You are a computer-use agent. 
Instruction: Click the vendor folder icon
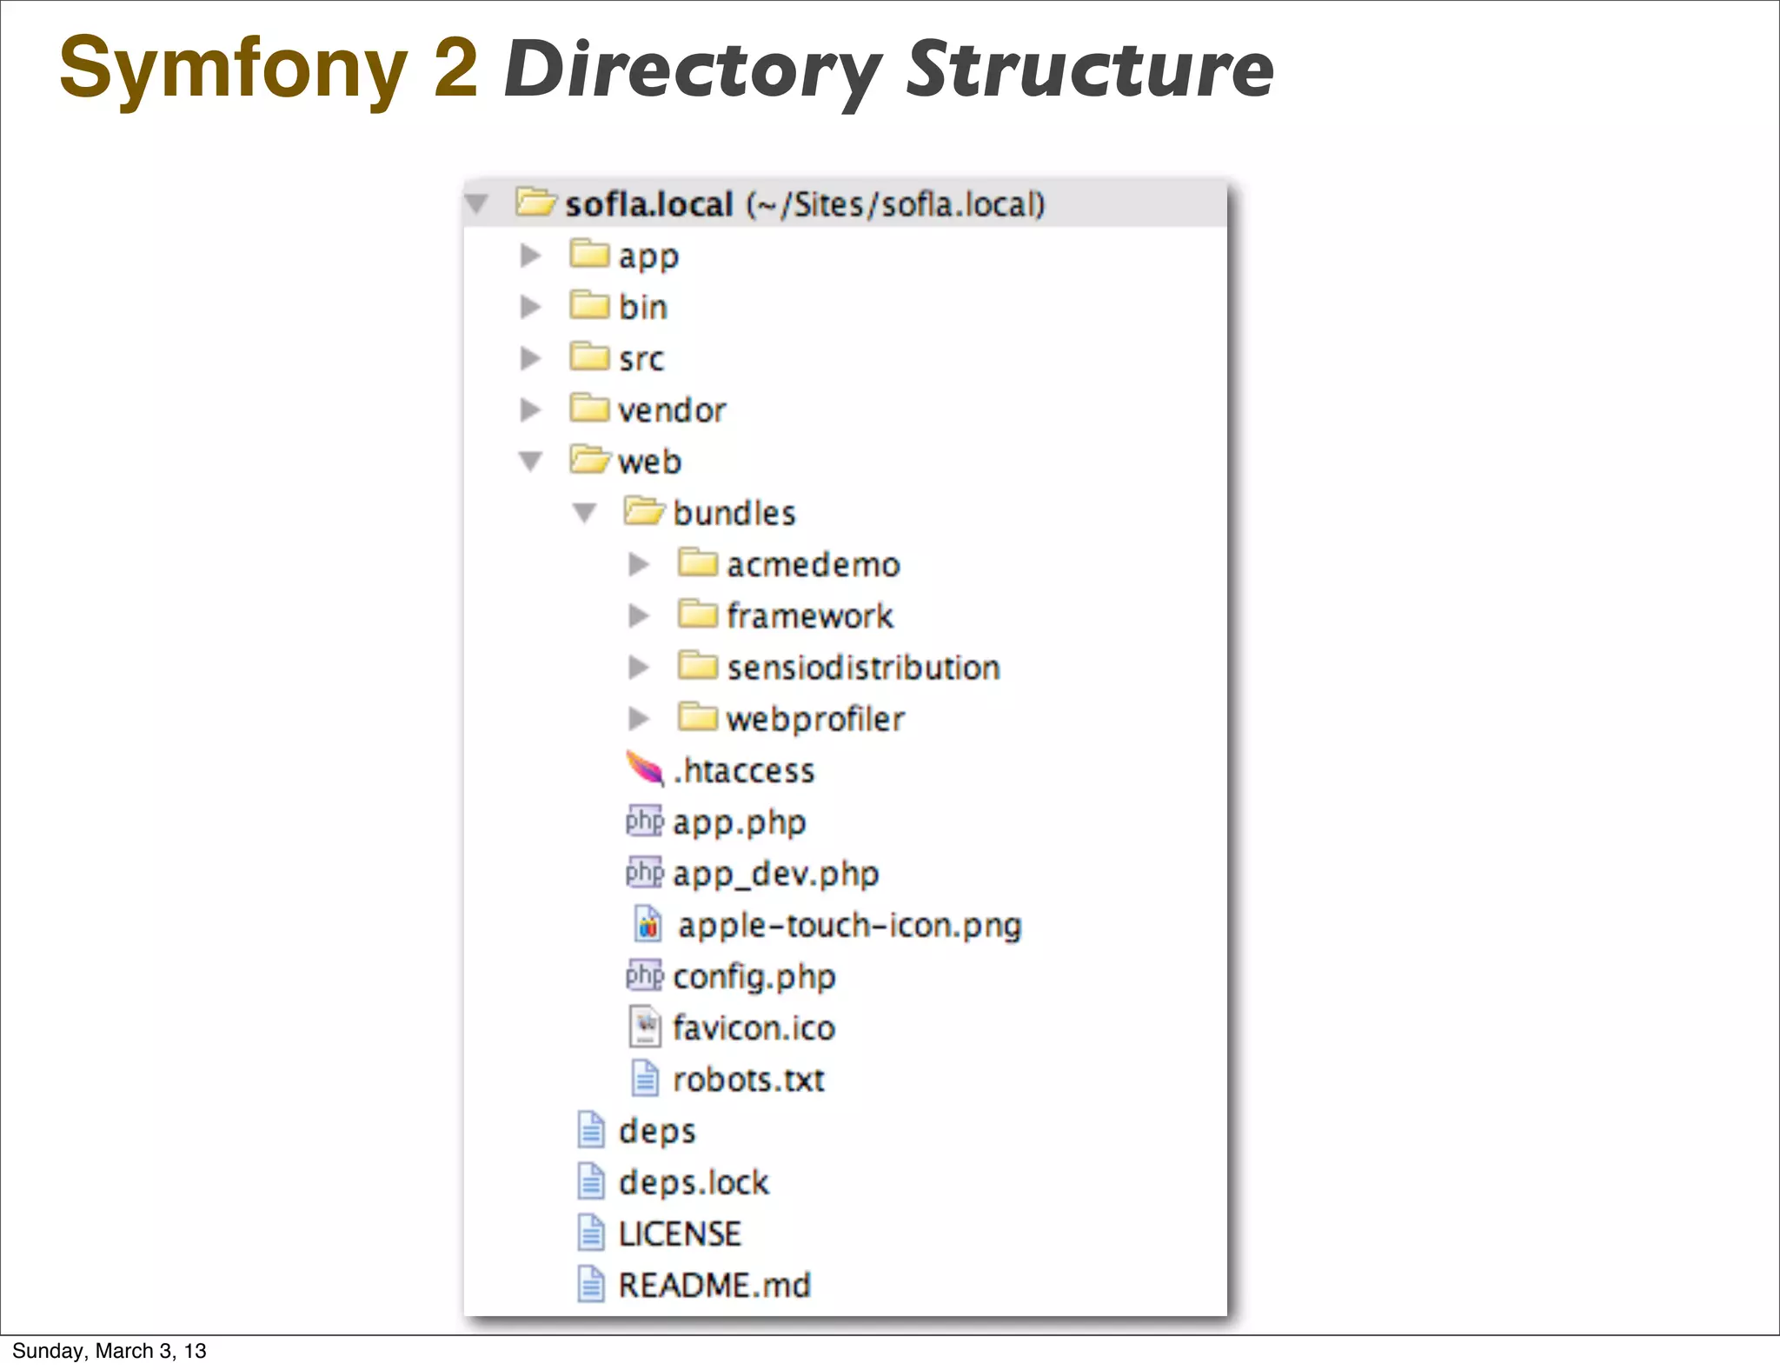click(590, 407)
